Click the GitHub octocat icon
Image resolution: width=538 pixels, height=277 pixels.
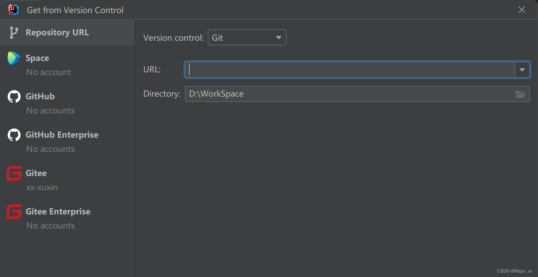point(14,97)
